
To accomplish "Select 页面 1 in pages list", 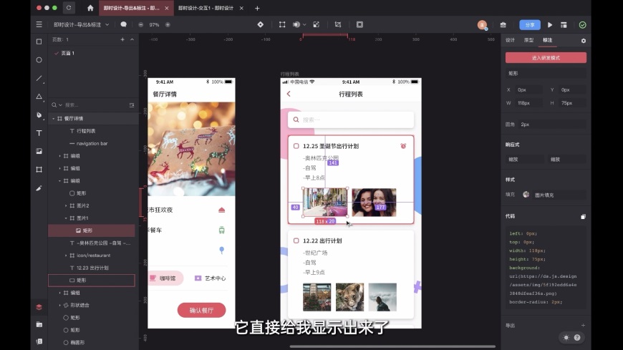I will tap(68, 53).
